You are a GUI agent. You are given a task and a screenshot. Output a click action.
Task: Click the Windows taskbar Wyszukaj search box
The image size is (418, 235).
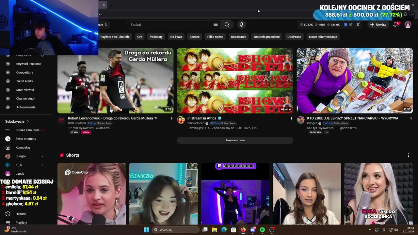176,230
